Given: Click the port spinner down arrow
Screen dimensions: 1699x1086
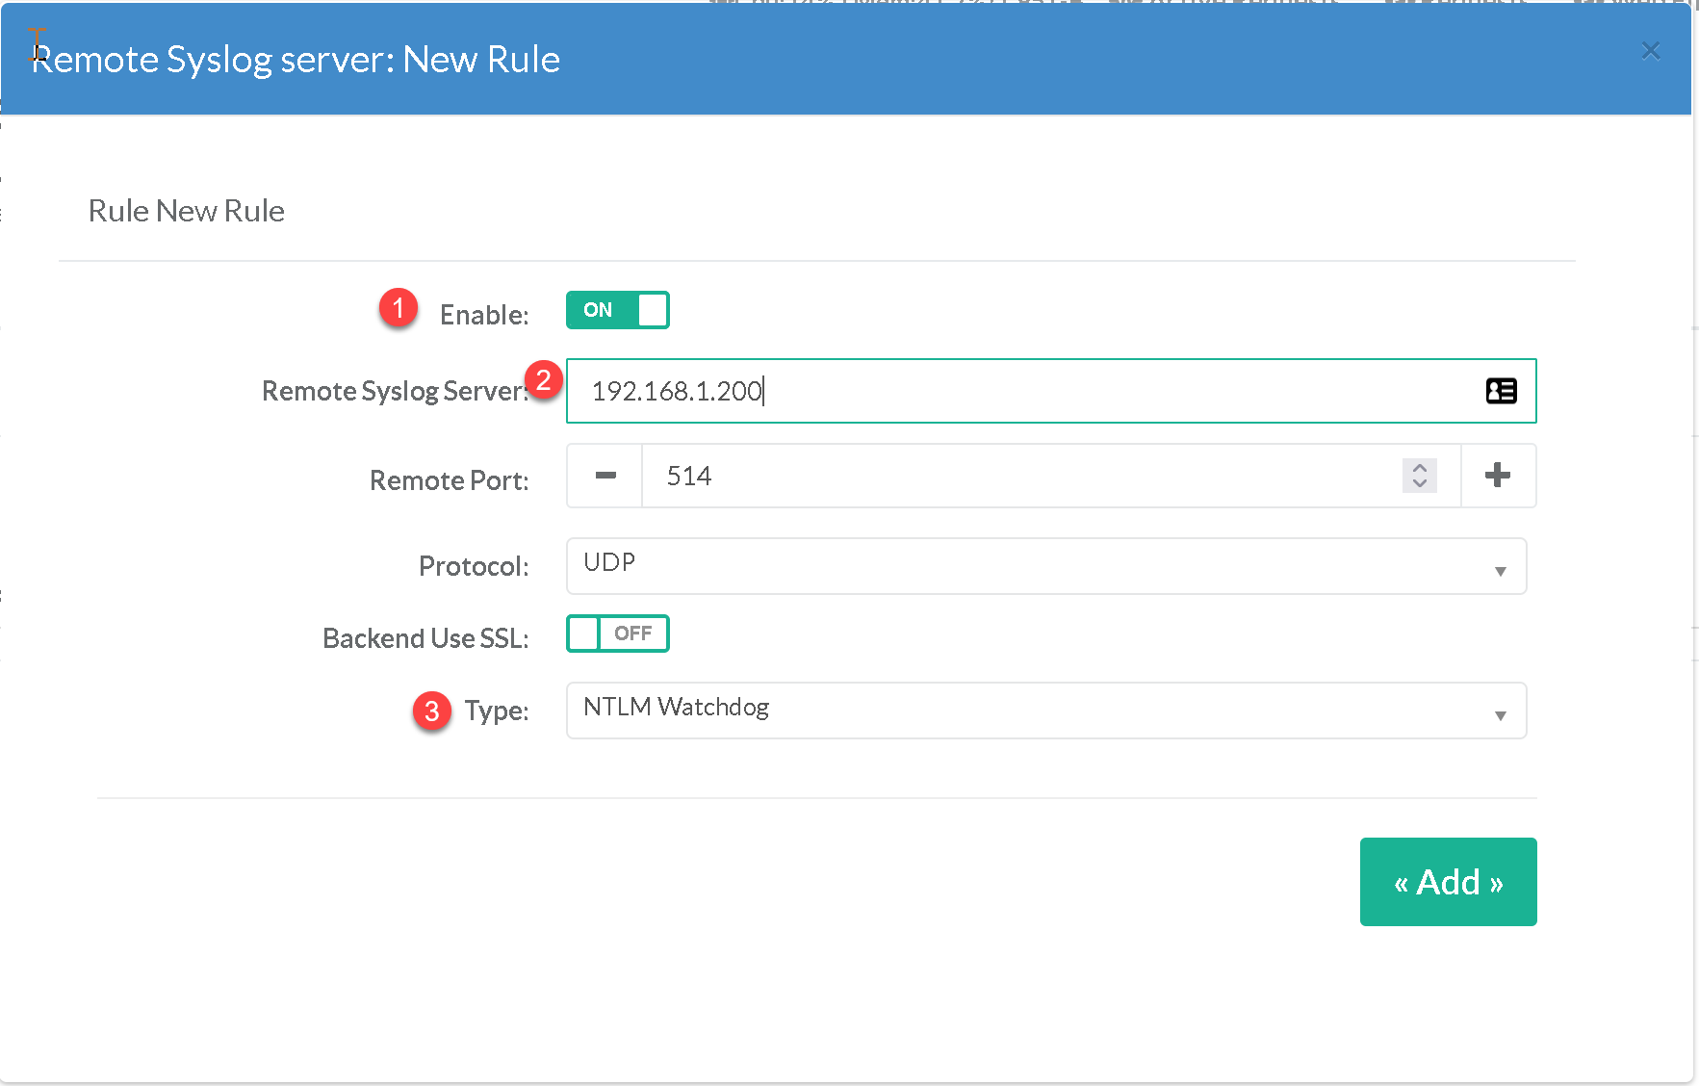Looking at the screenshot, I should coord(1419,483).
